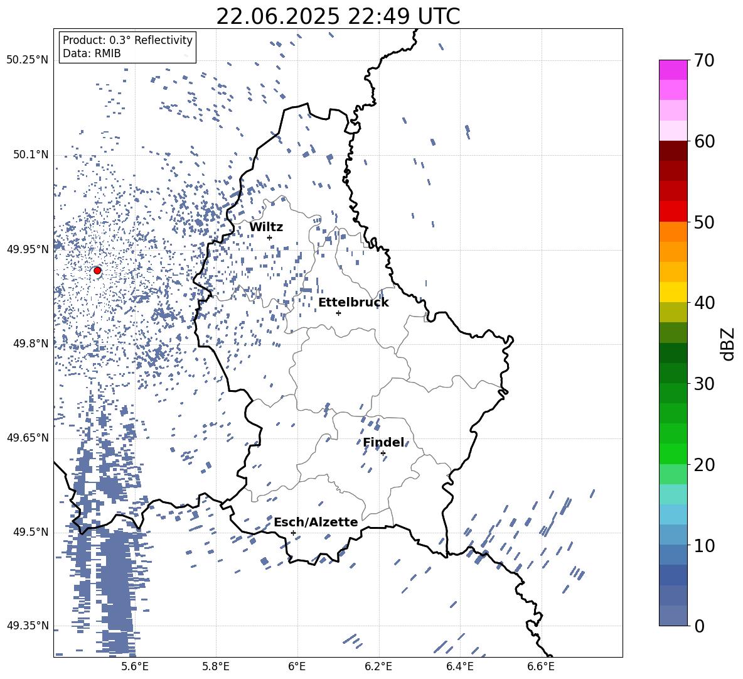Click the Wiltz station cross marker
Viewport: 743px width, 679px height.
pos(270,237)
